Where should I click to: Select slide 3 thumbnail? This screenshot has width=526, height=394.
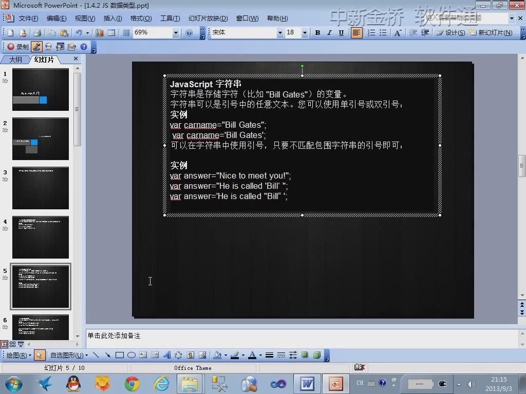coord(41,188)
